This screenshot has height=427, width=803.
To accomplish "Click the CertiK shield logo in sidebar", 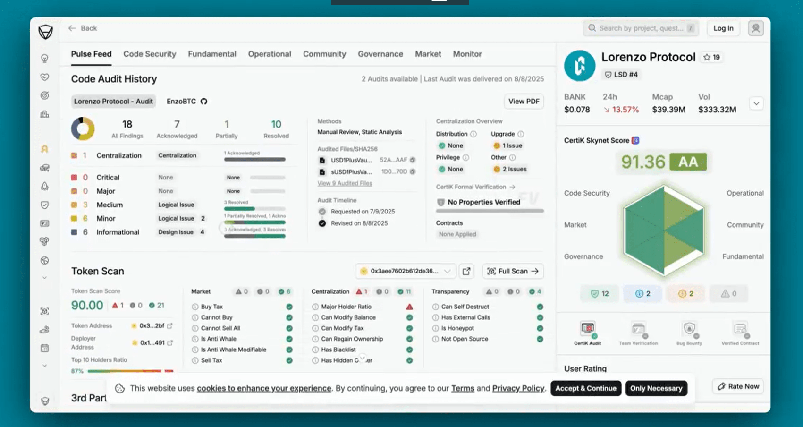I will point(45,32).
